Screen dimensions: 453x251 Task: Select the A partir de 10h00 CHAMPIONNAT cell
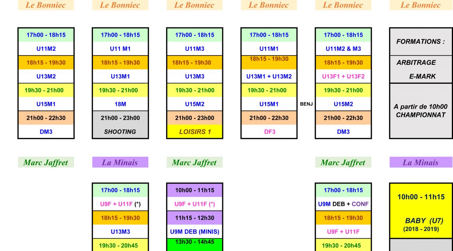(x=420, y=111)
